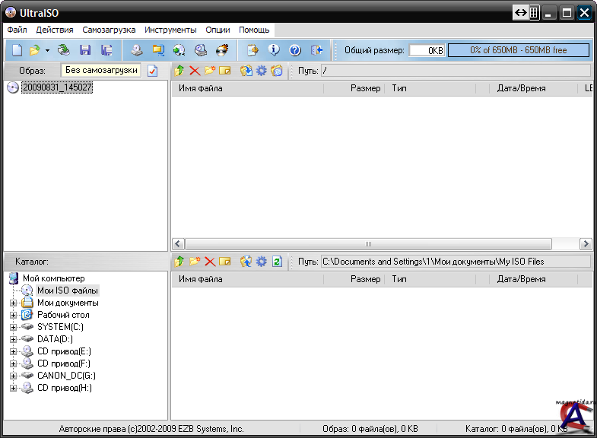
Task: Click the Burn CD image flame icon
Action: click(x=222, y=50)
